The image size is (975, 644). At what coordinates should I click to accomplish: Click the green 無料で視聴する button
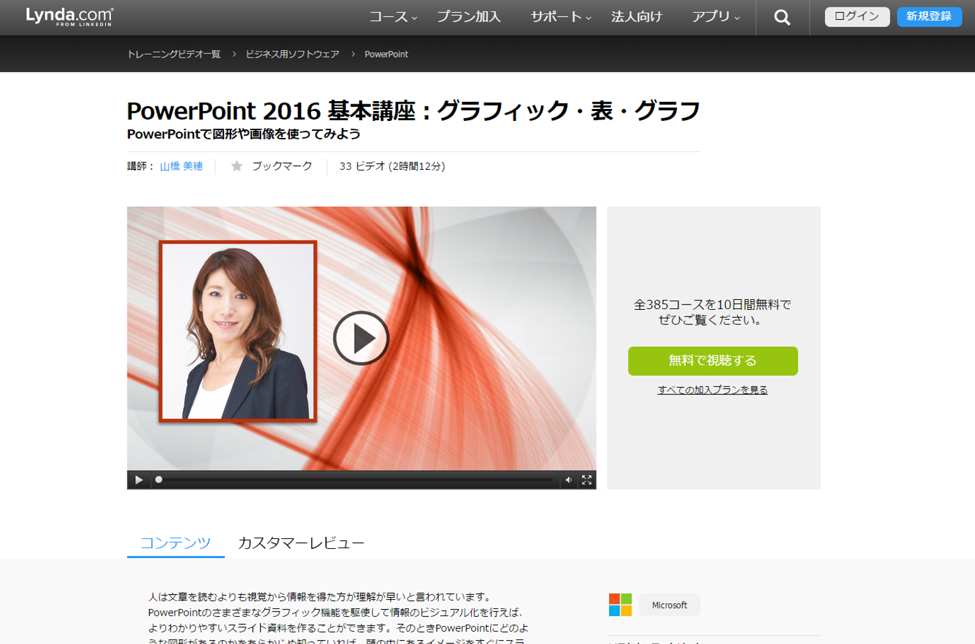(712, 361)
